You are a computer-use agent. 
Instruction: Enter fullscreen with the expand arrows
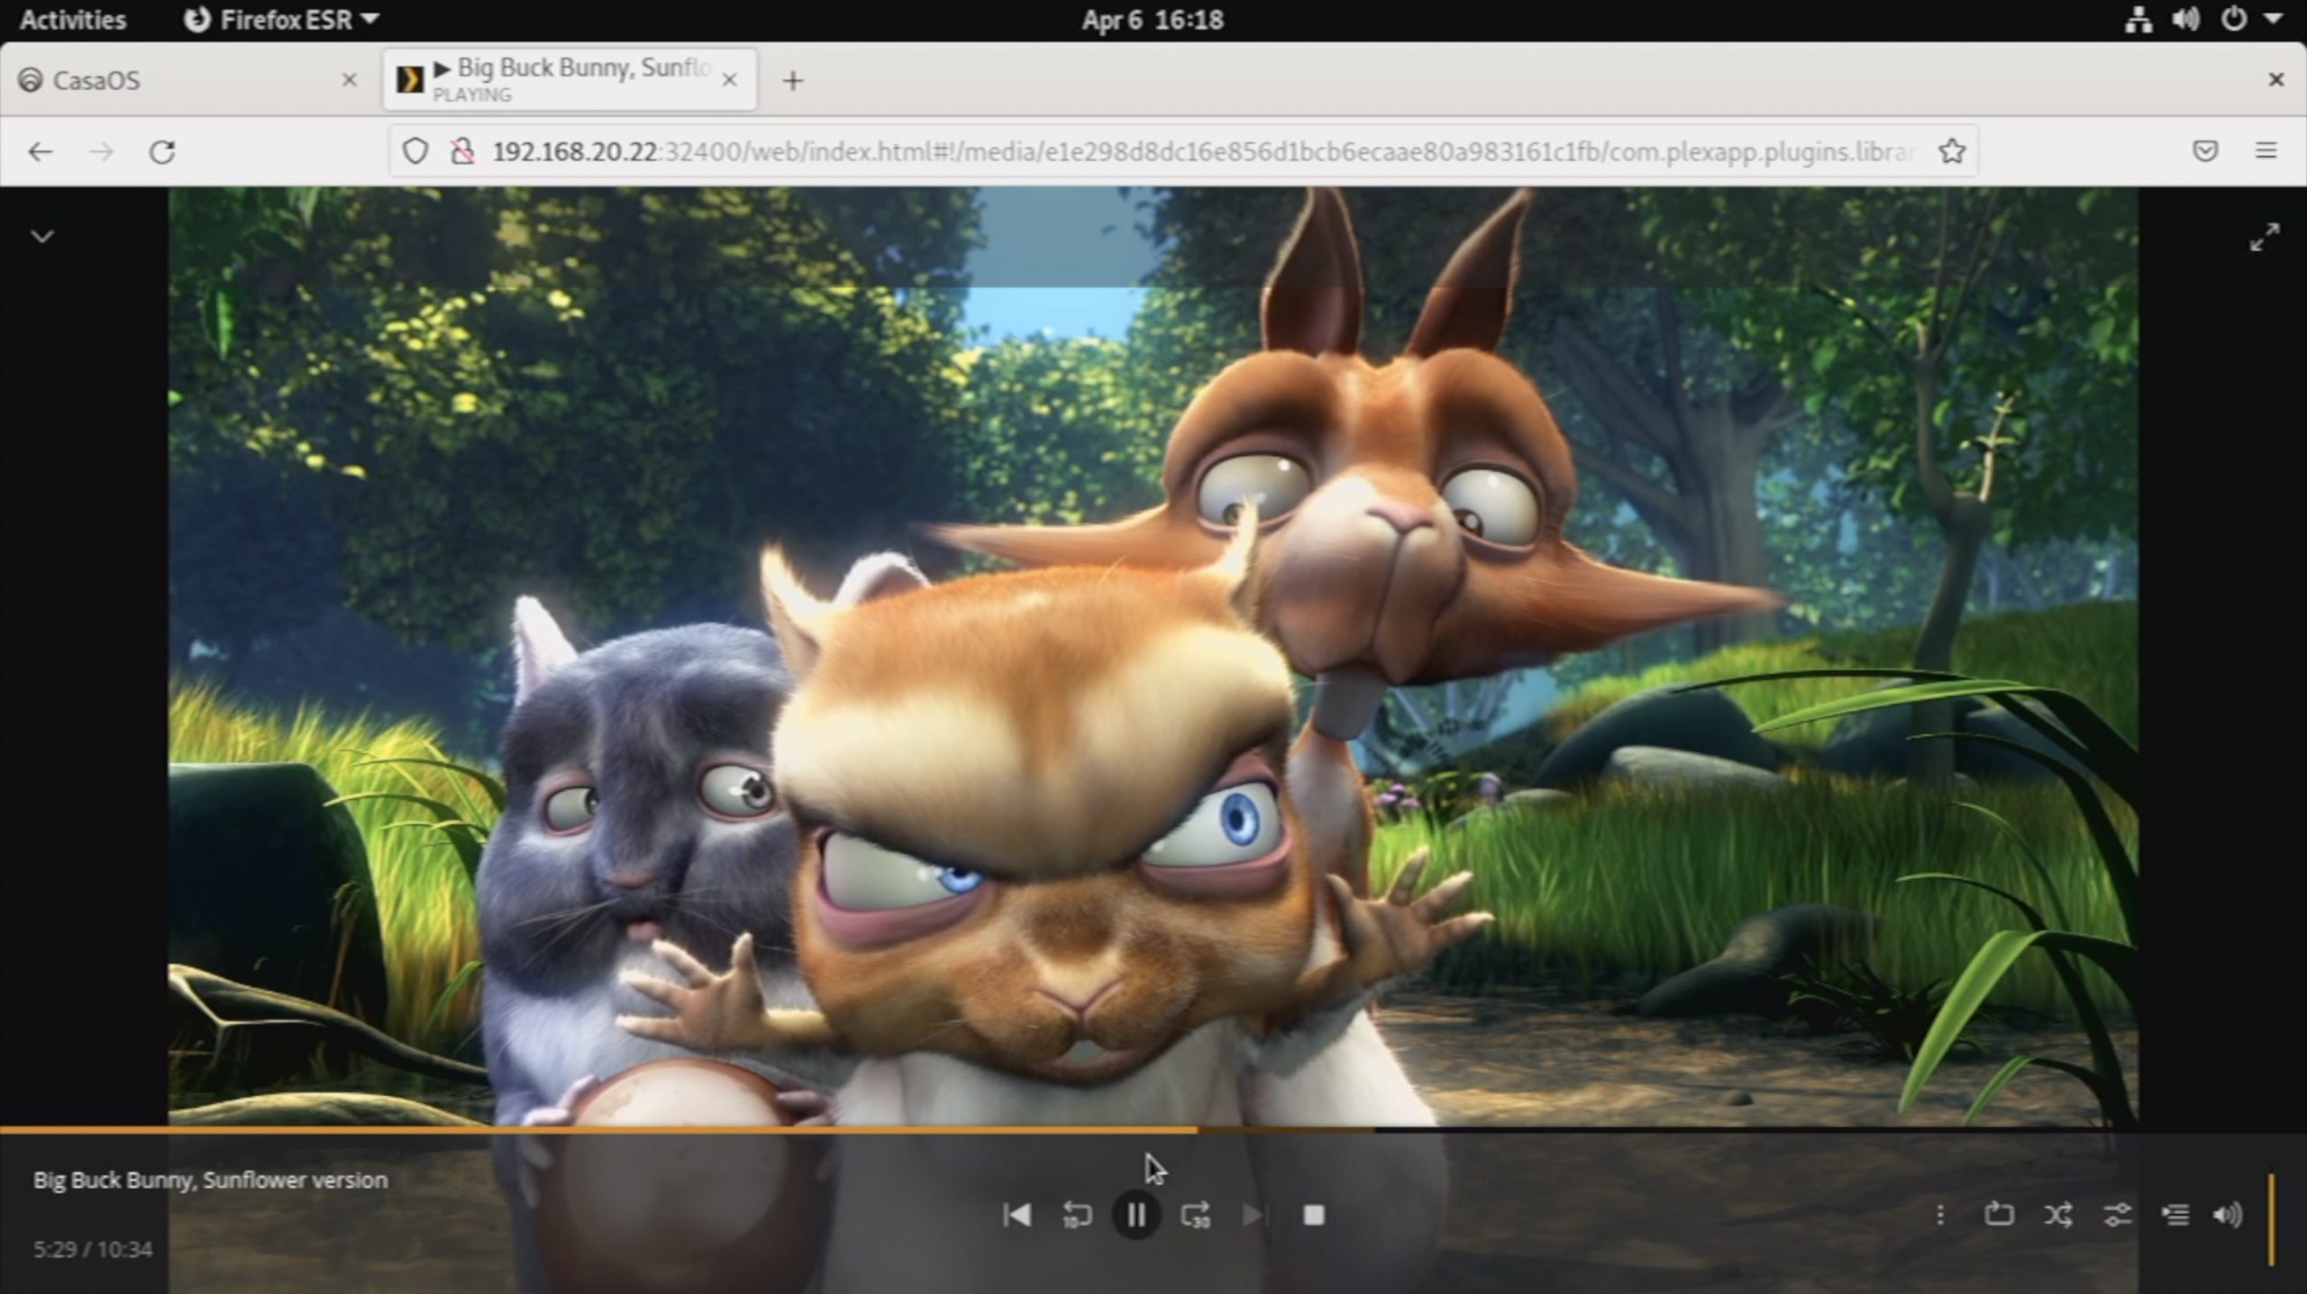(x=2264, y=237)
